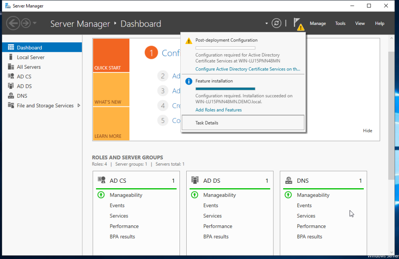Screen dimensions: 399x259
Task: Click the Add Roles and Features link
Action: pos(218,110)
